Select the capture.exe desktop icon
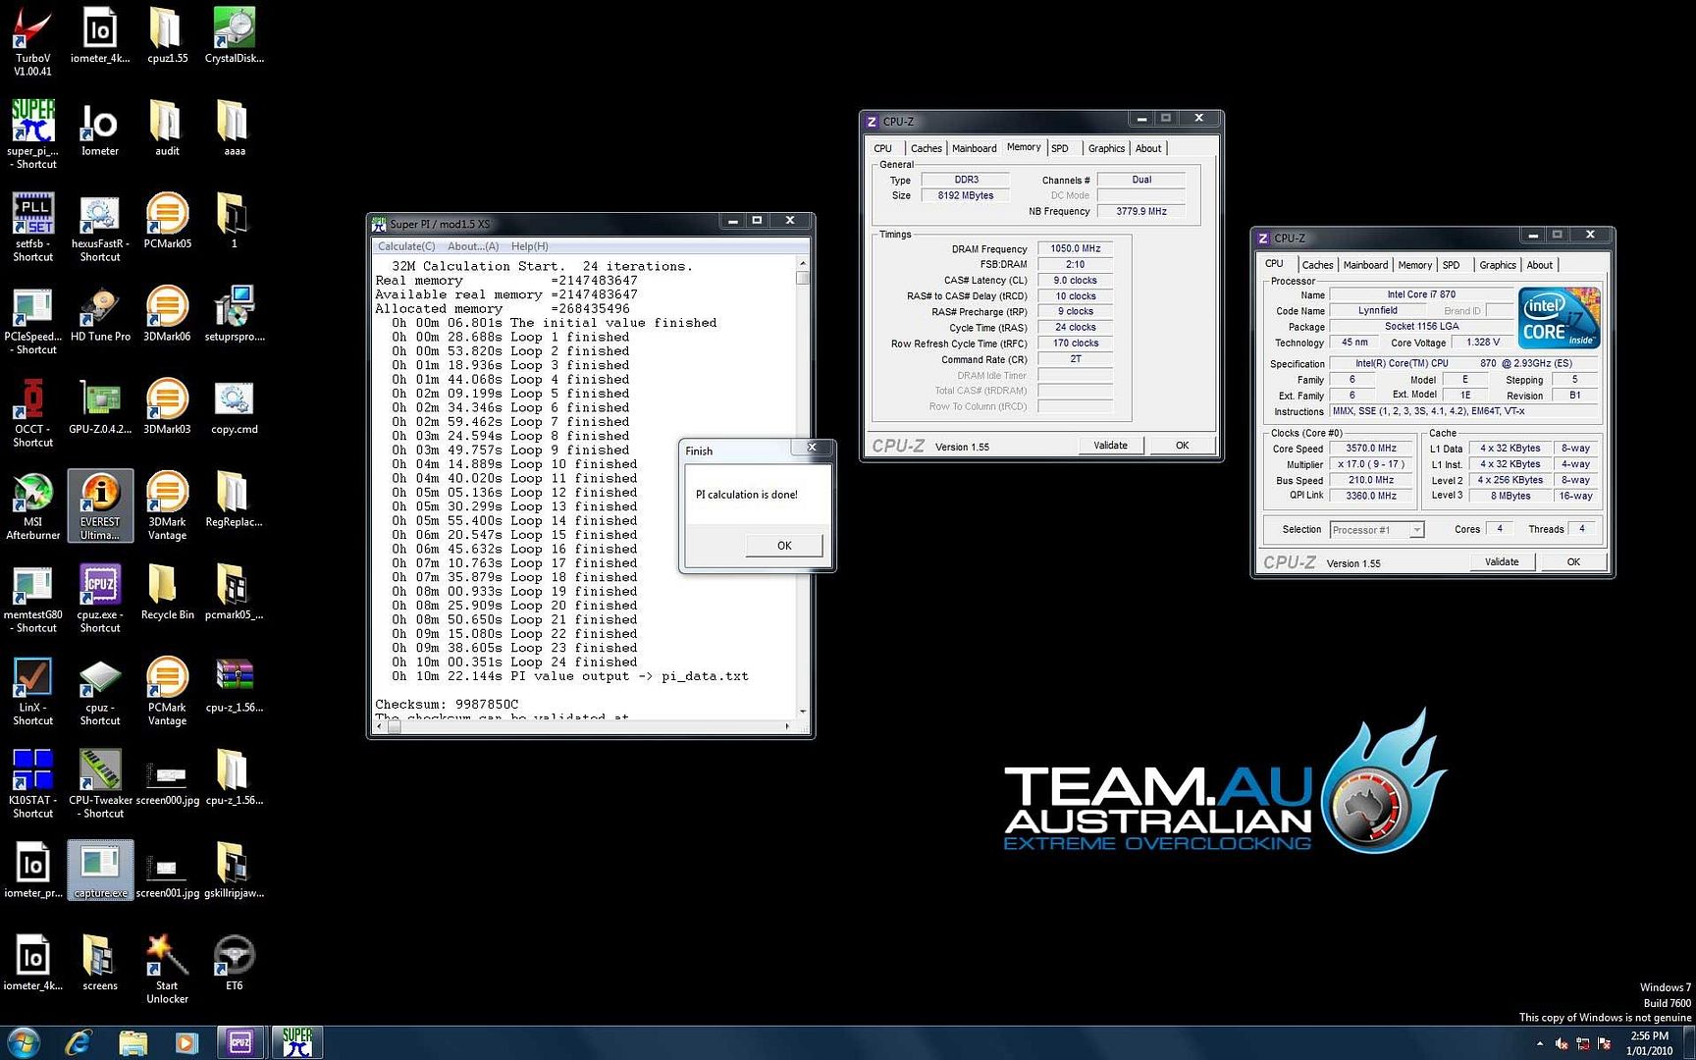Screen dimensions: 1696x1060 [100, 870]
